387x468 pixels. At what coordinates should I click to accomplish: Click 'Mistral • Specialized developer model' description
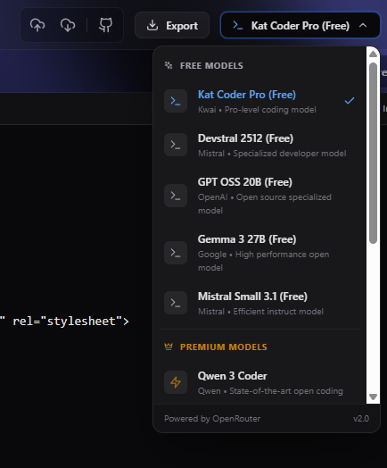(x=272, y=154)
